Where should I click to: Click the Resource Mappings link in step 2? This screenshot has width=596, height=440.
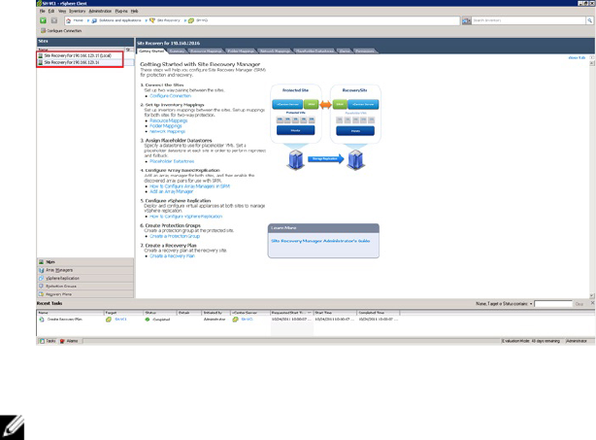(x=168, y=120)
